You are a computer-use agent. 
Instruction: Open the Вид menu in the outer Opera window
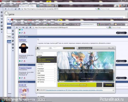13,3
